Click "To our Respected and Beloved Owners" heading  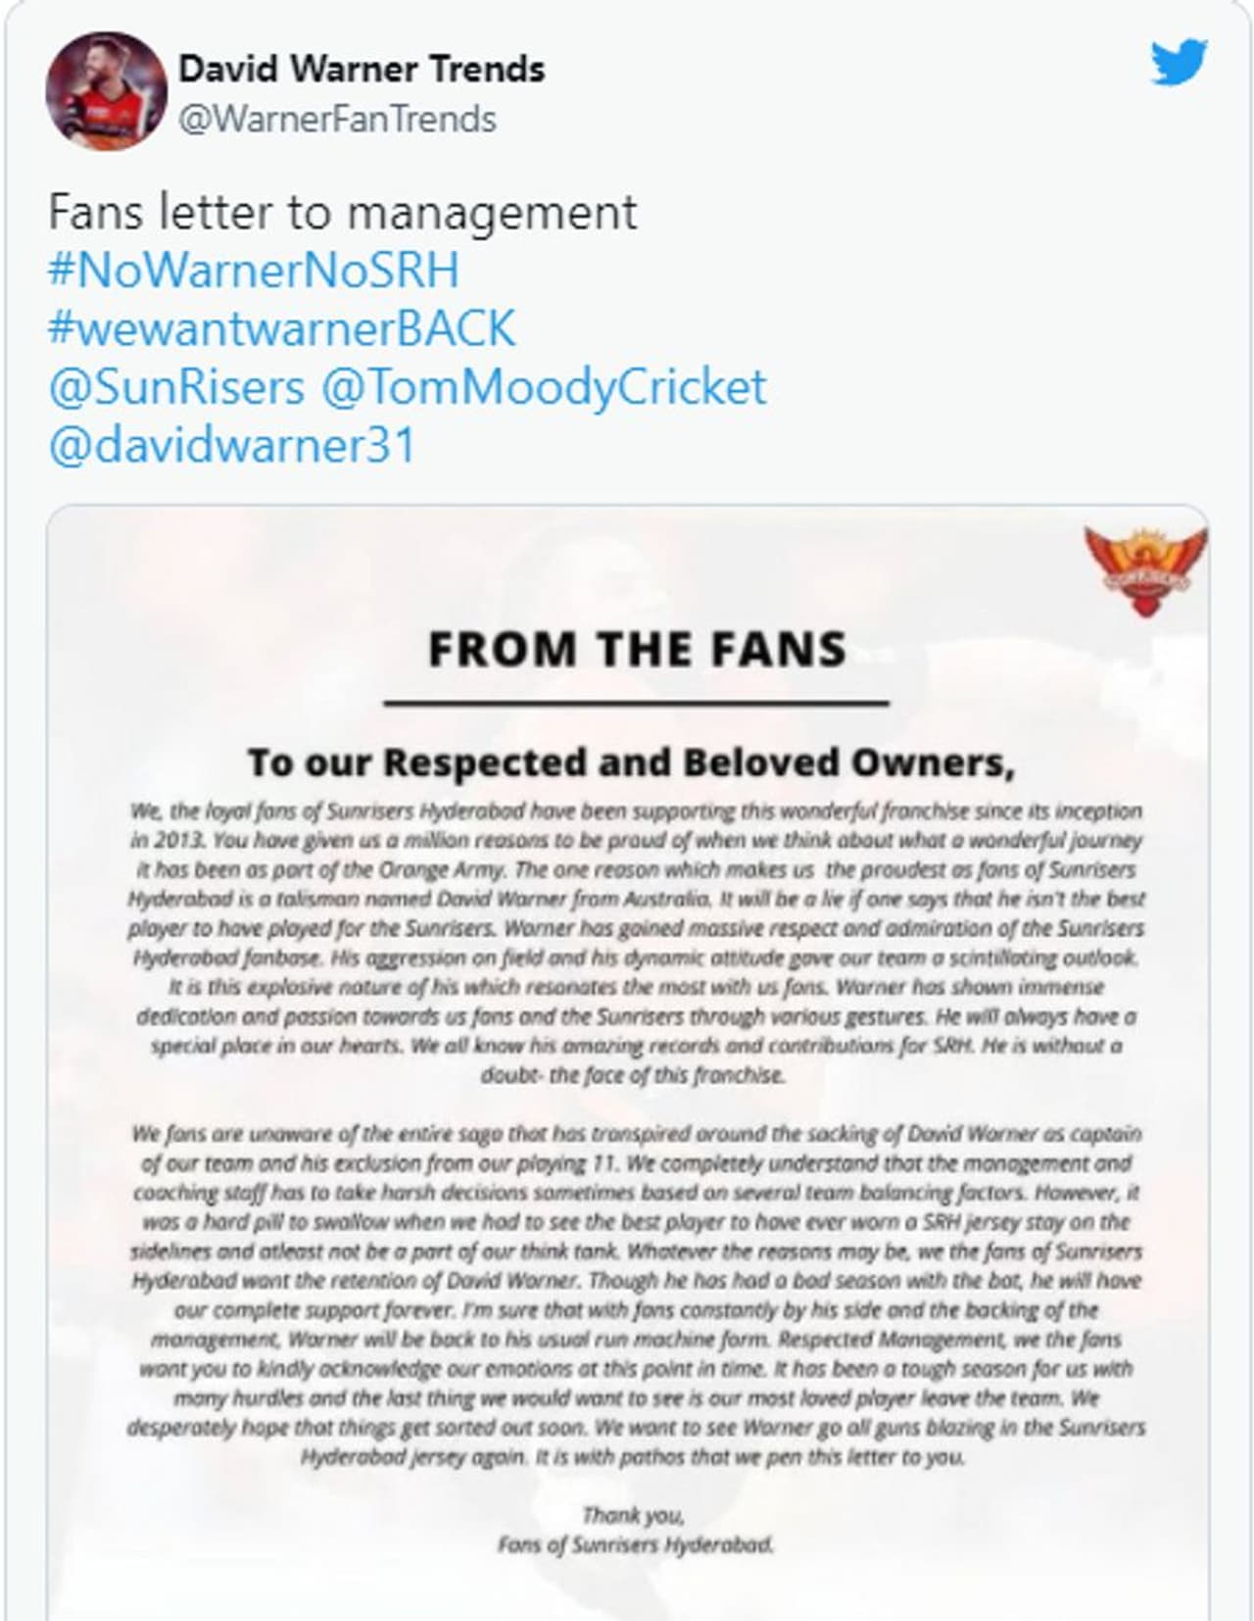coord(631,761)
